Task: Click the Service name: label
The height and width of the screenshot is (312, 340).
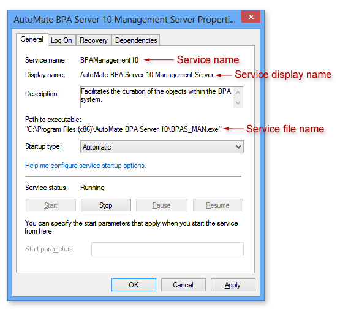Action: (x=46, y=60)
